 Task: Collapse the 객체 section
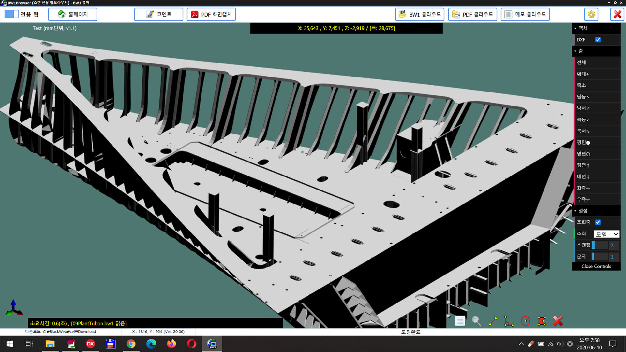coord(582,28)
